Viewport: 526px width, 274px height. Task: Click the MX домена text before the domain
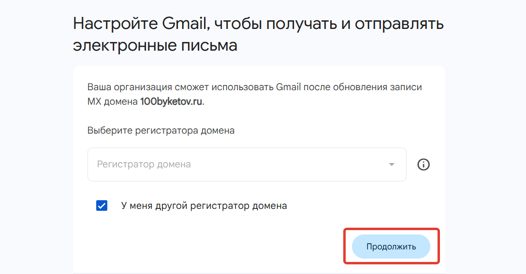113,101
